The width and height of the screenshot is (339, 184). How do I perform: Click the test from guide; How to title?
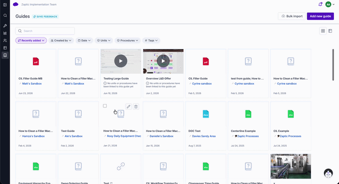(247, 79)
